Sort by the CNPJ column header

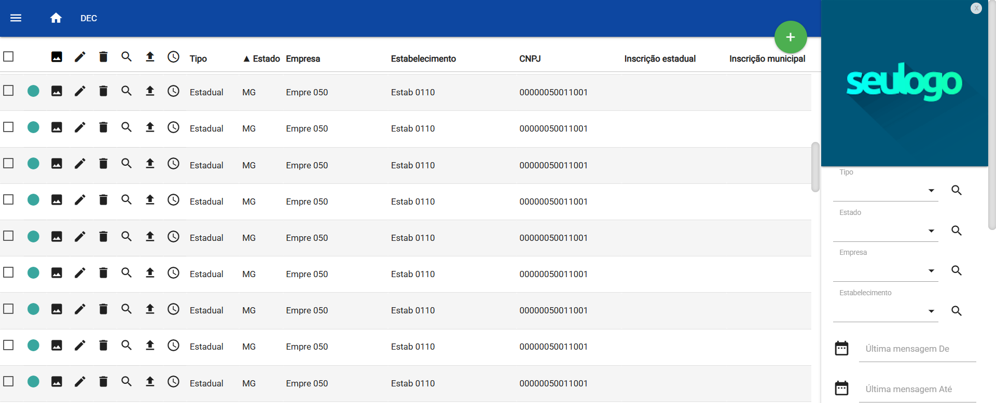point(530,59)
